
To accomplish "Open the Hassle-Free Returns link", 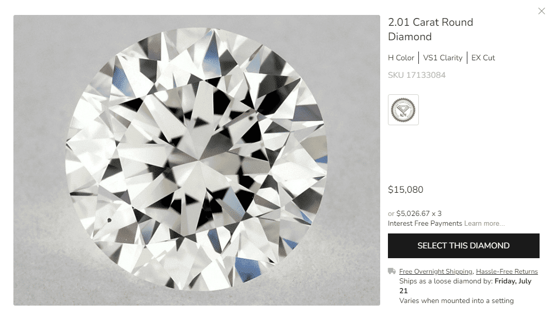I will tap(507, 271).
